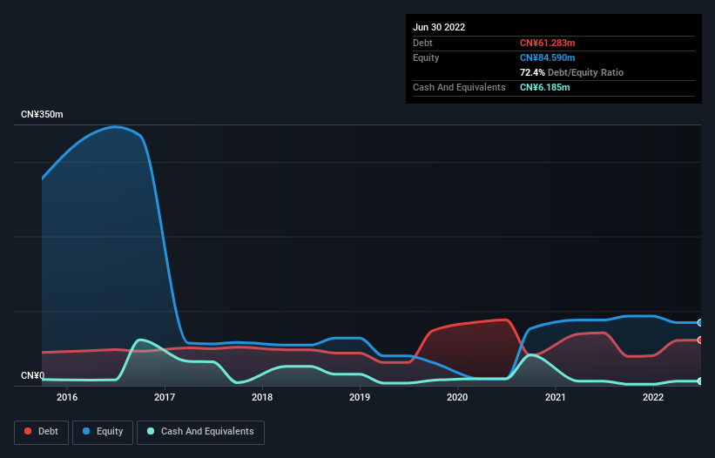Screen dimensions: 715x458
Task: Click the CN¥350m y-axis label
Action: (42, 114)
